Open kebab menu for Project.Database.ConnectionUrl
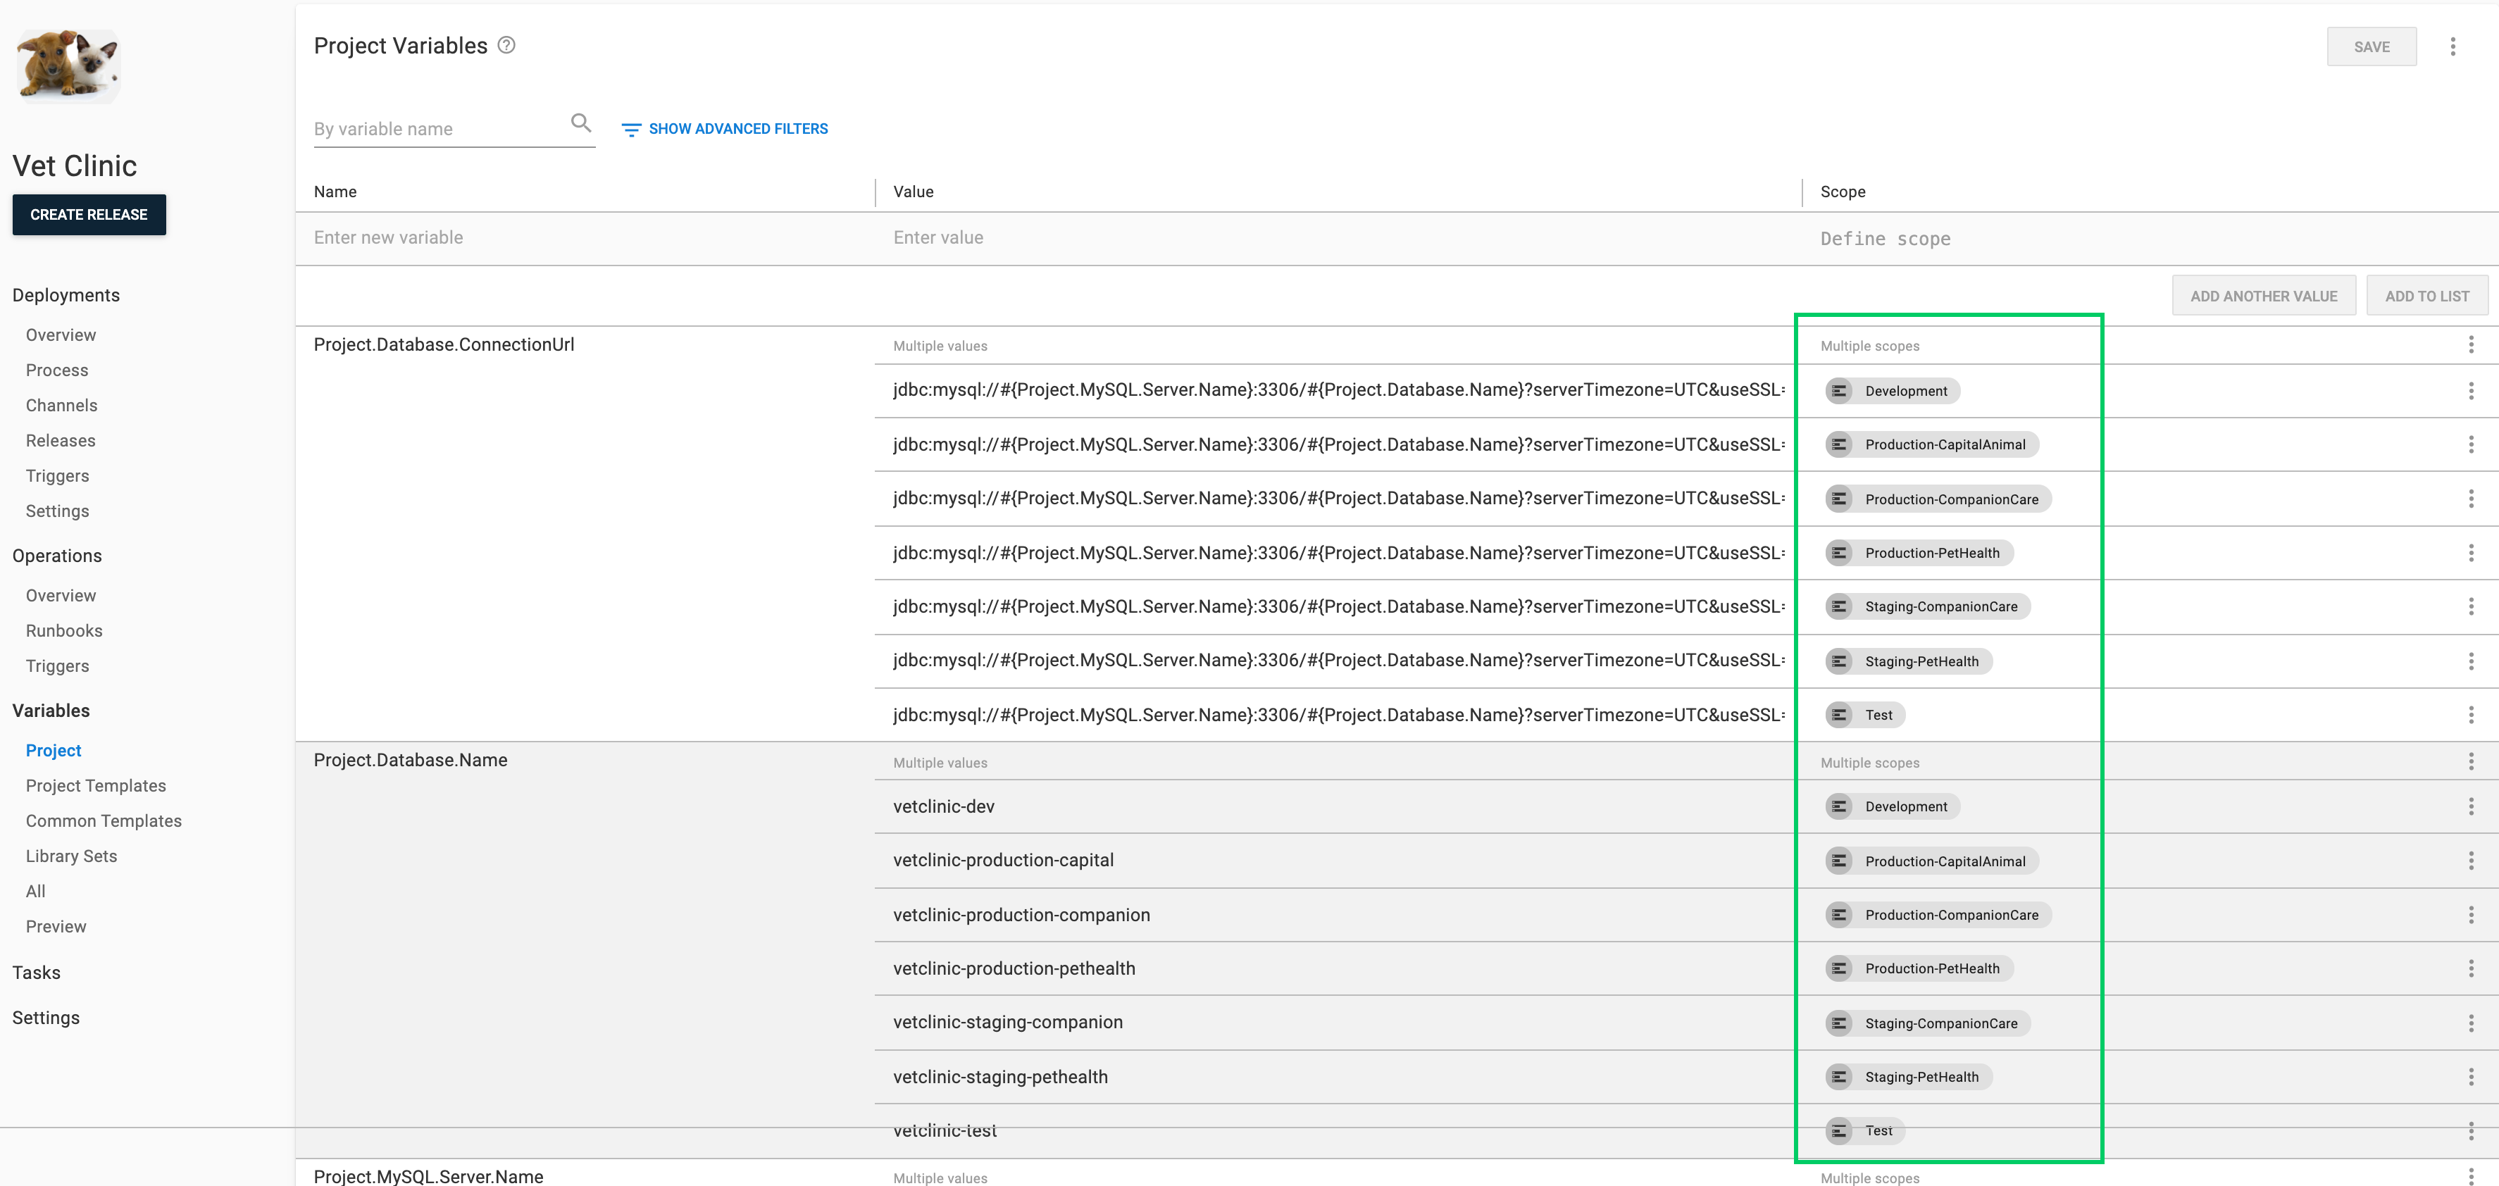Screen dimensions: 2499x1186 coord(2470,344)
